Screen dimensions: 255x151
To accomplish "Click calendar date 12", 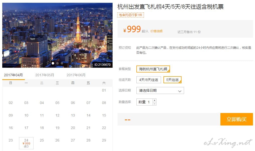I will pyautogui.click(x=57, y=115).
